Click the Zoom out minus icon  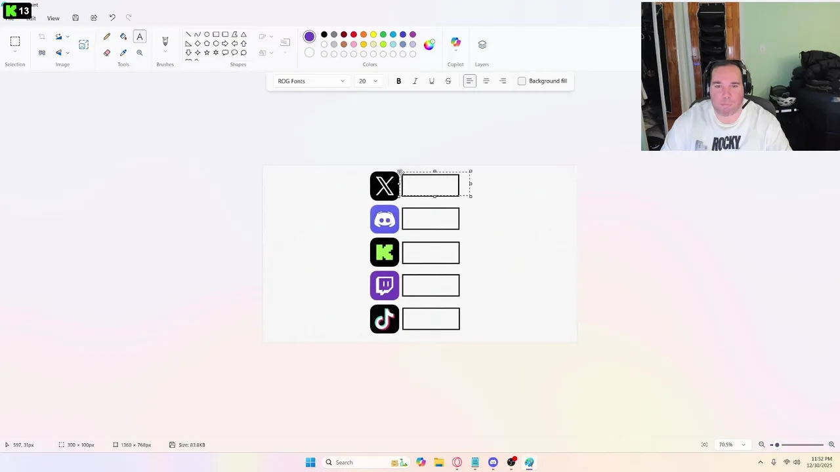tap(762, 444)
